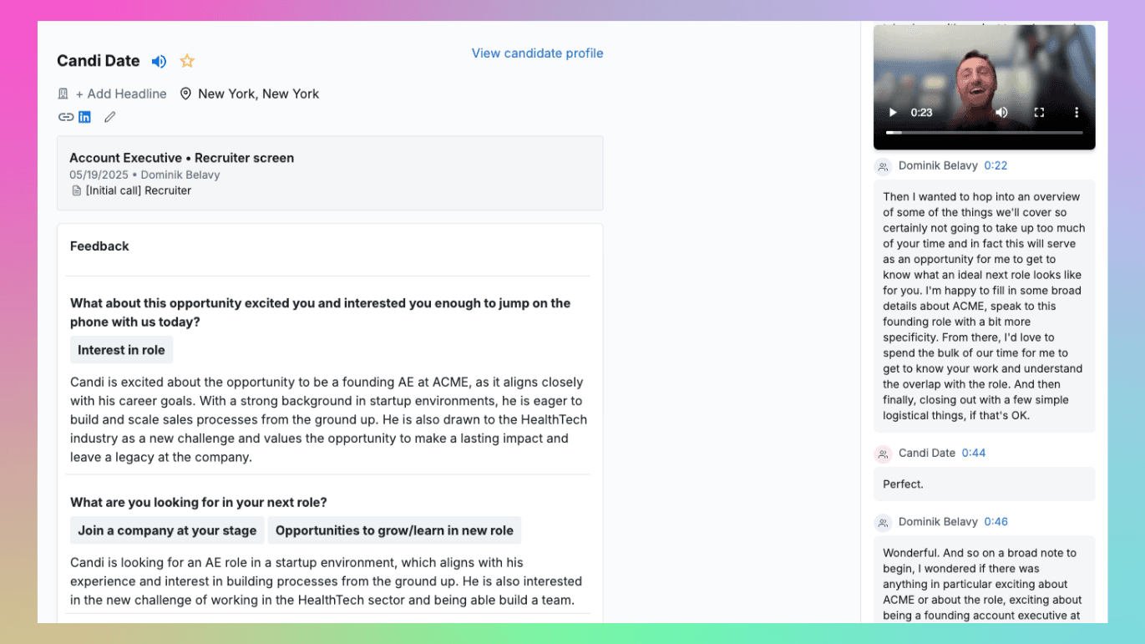Seek on the video progress bar
The height and width of the screenshot is (644, 1145).
(x=984, y=132)
